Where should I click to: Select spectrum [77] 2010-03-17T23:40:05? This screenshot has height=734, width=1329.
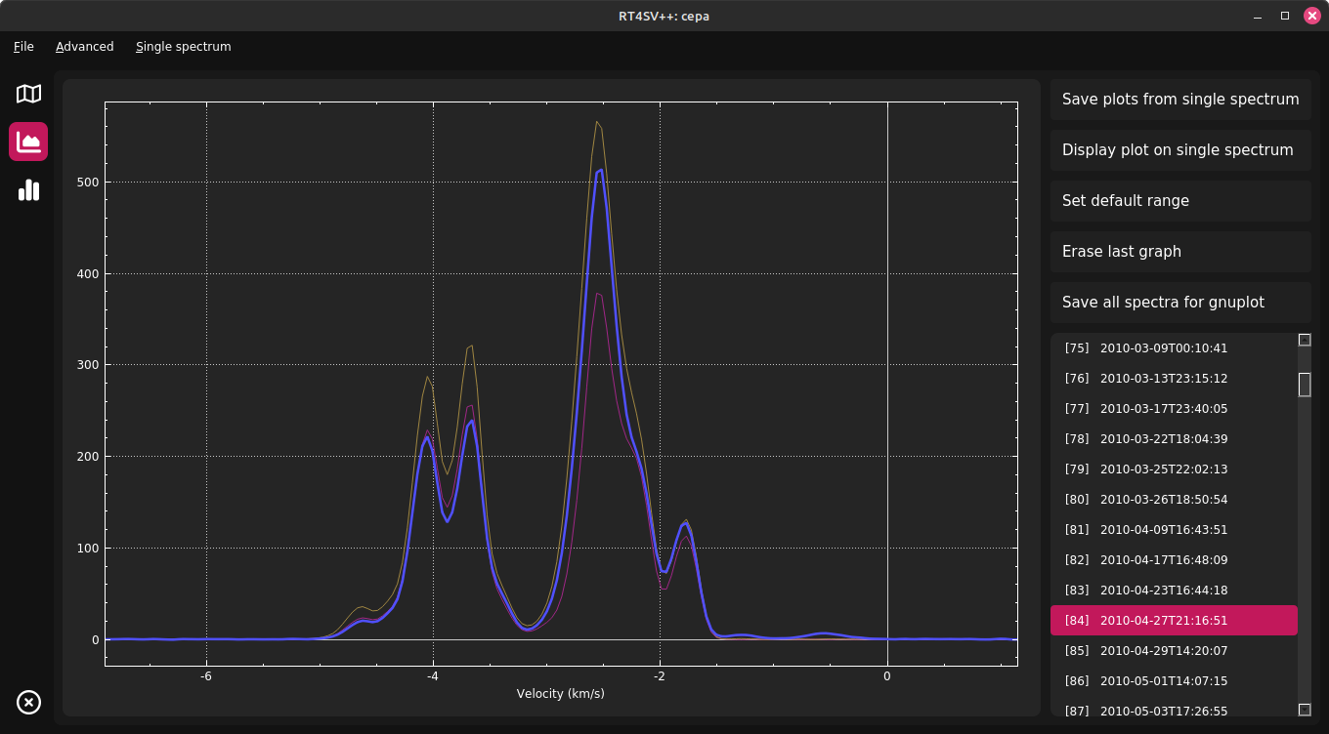[1174, 409]
